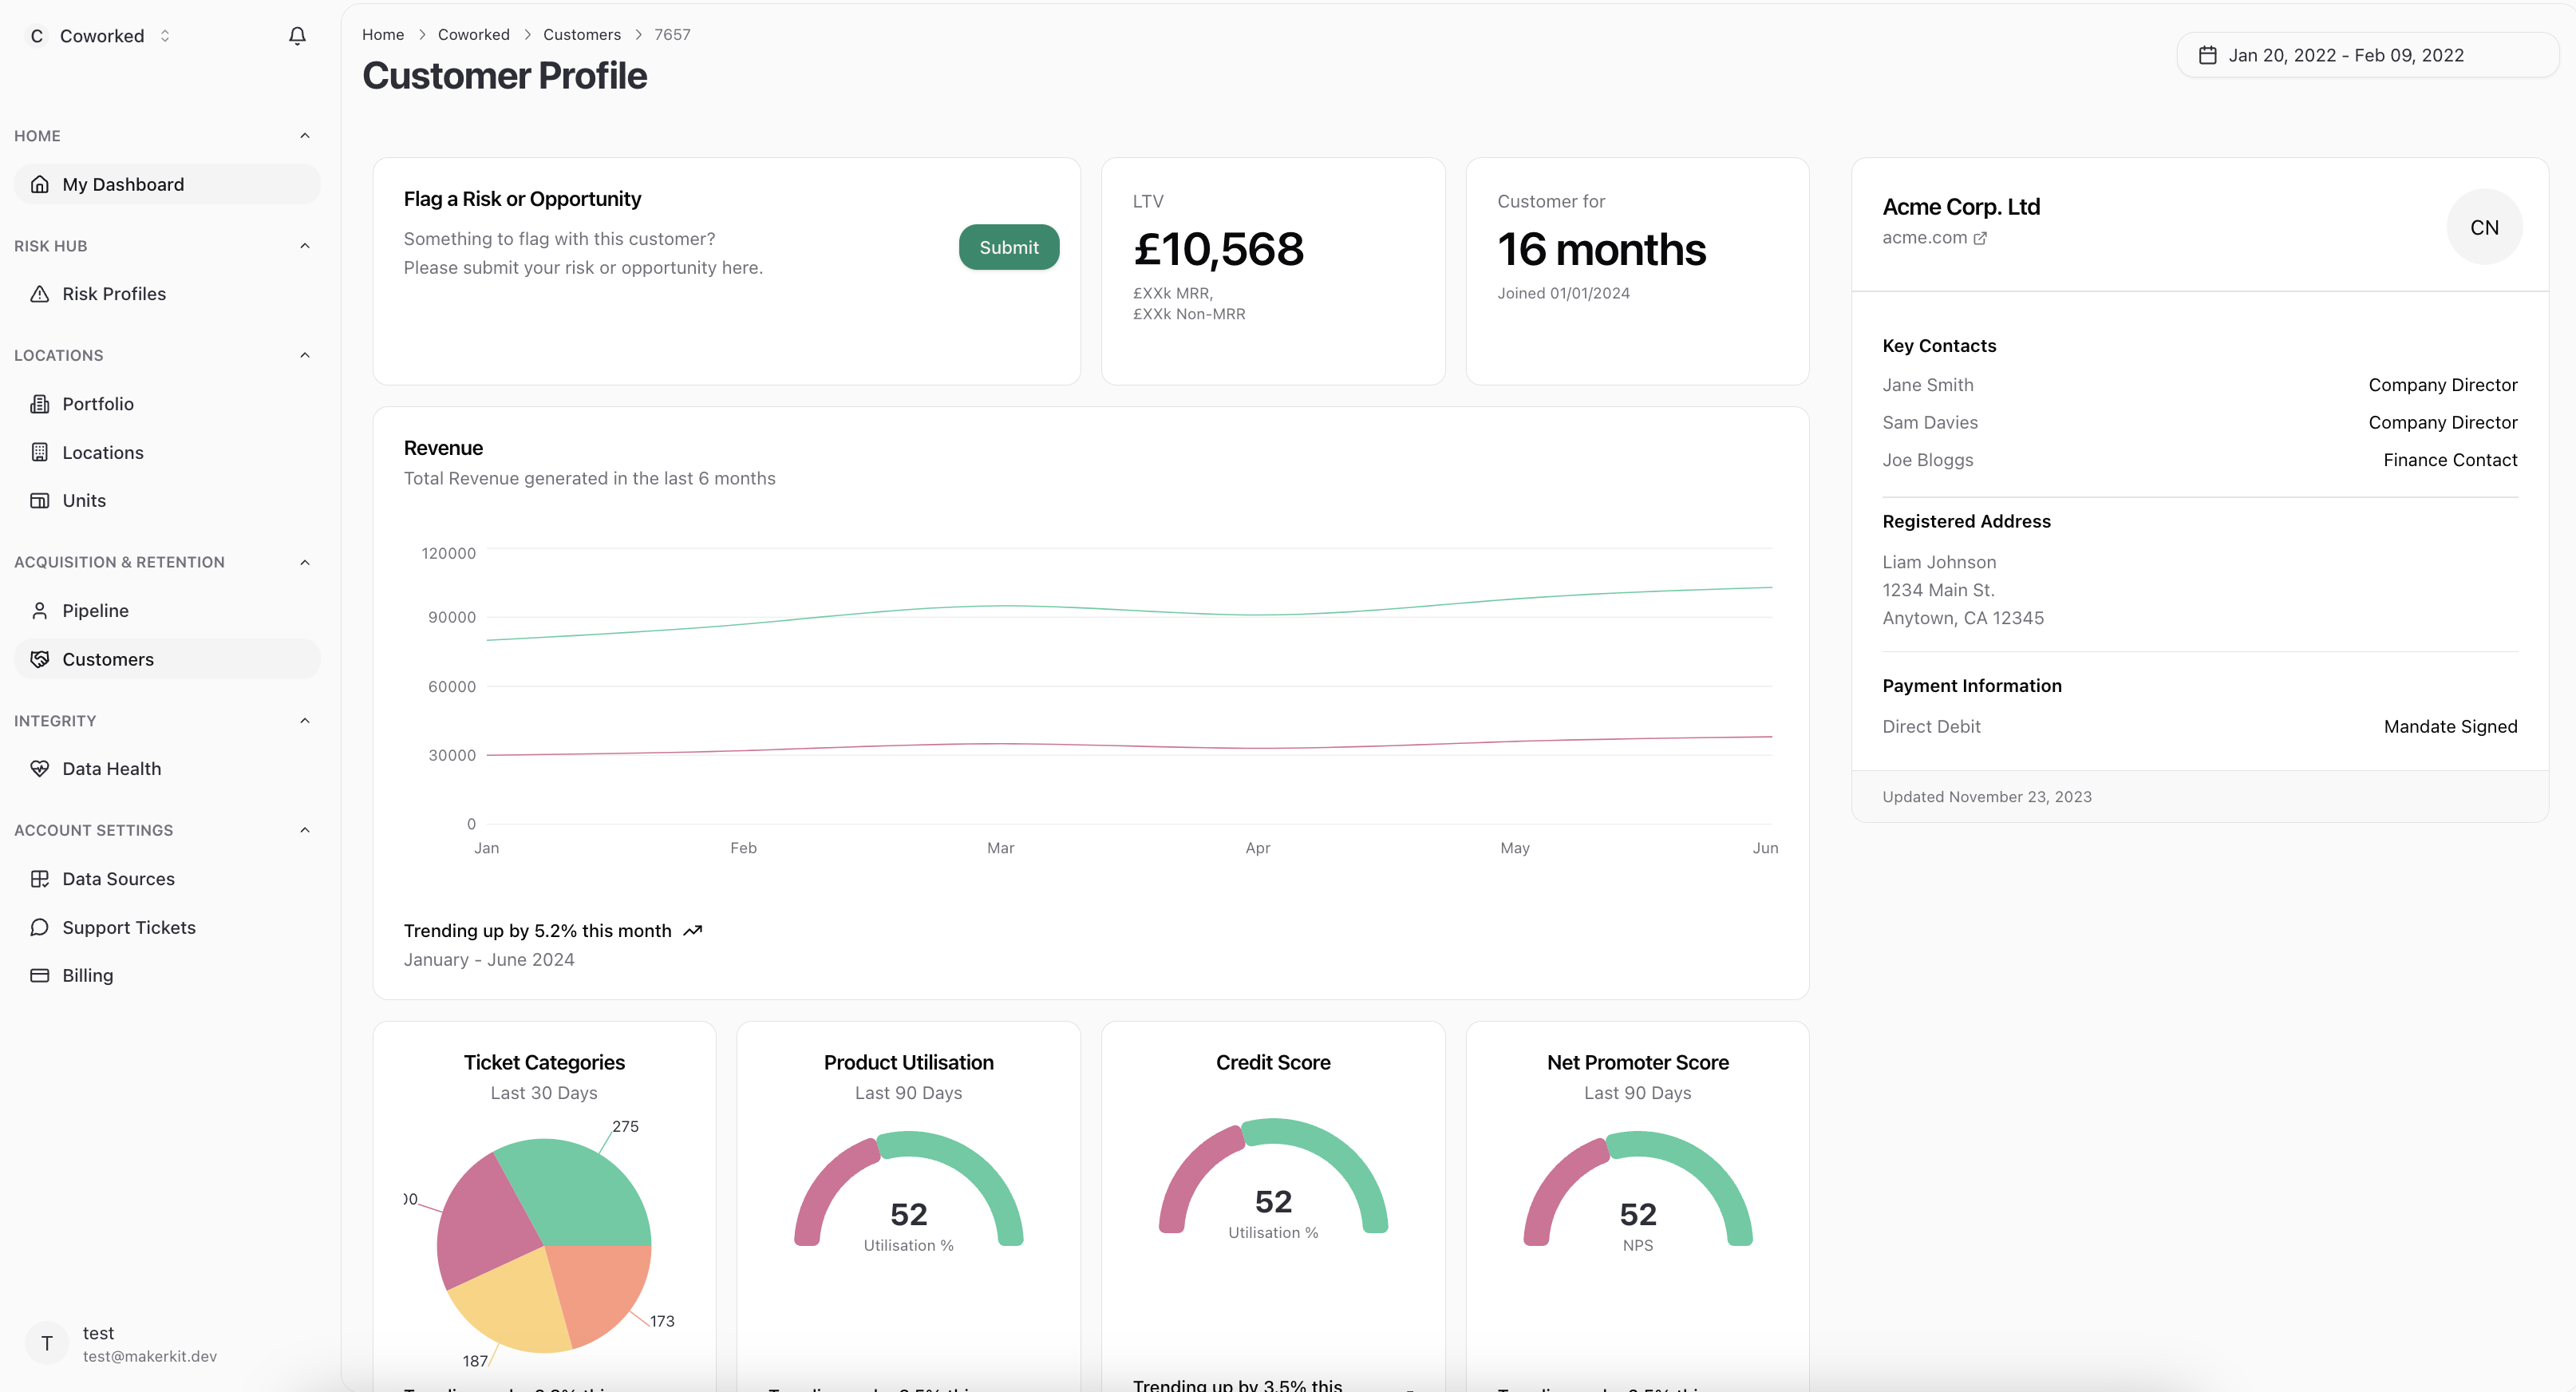Select Customers from the breadcrumb
This screenshot has width=2576, height=1392.
[581, 34]
